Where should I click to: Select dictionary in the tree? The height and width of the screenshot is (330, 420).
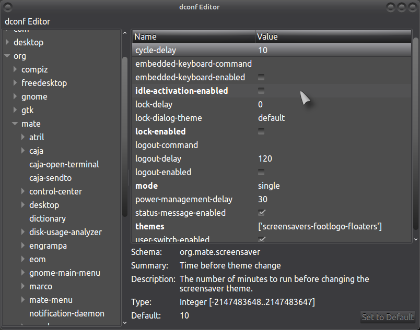tap(48, 218)
